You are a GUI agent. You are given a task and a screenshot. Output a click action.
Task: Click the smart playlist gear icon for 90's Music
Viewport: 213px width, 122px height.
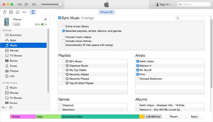(67, 61)
